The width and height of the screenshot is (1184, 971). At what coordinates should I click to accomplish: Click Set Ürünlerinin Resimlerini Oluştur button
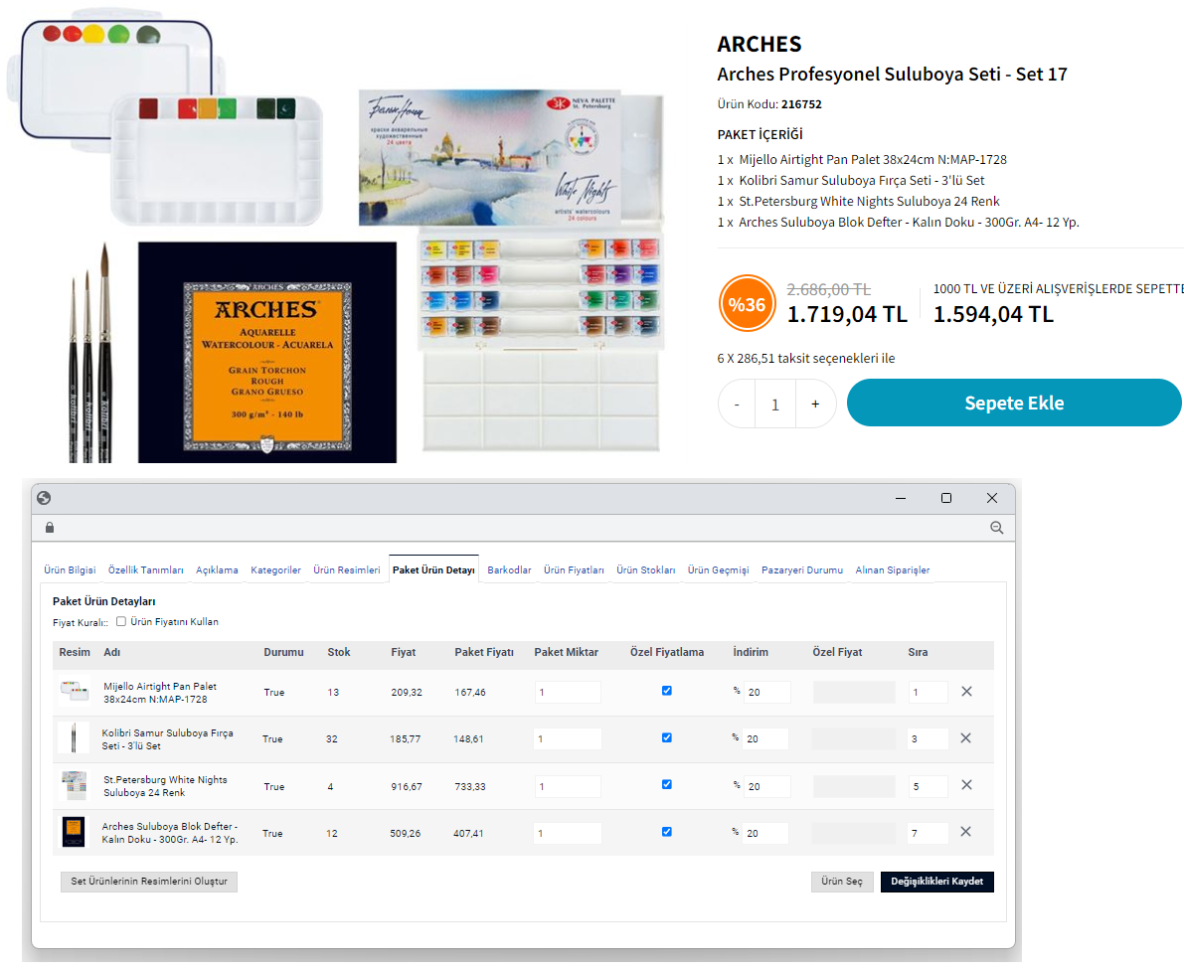(149, 882)
